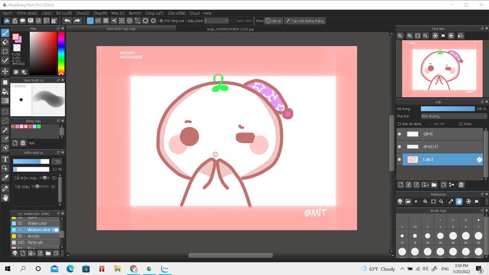Open the Lớp(L) menu
This screenshot has height=275, width=489.
(x=47, y=13)
